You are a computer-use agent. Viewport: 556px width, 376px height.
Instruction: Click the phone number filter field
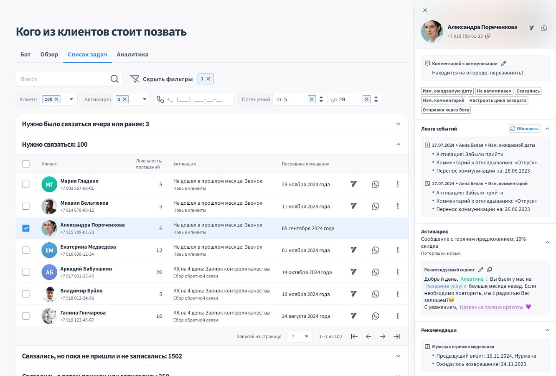point(195,99)
